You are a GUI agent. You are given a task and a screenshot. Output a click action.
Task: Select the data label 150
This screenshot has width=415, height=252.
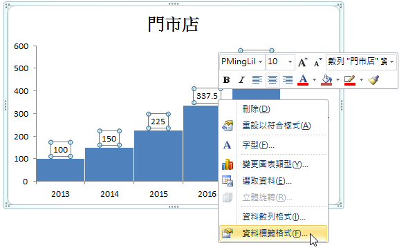(109, 138)
